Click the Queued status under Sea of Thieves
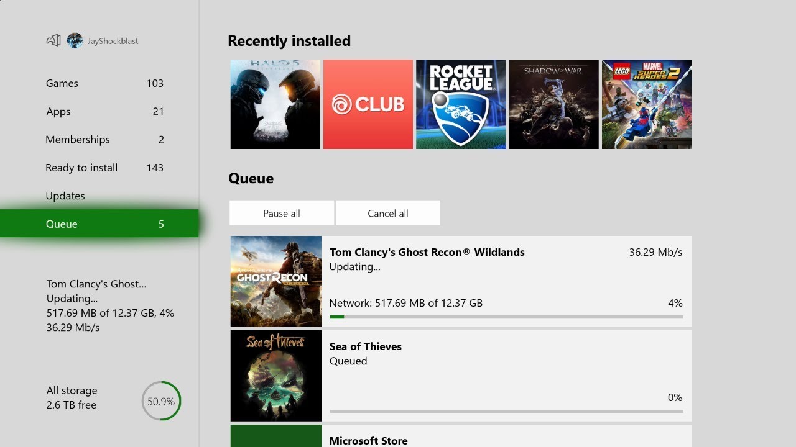 pos(348,361)
